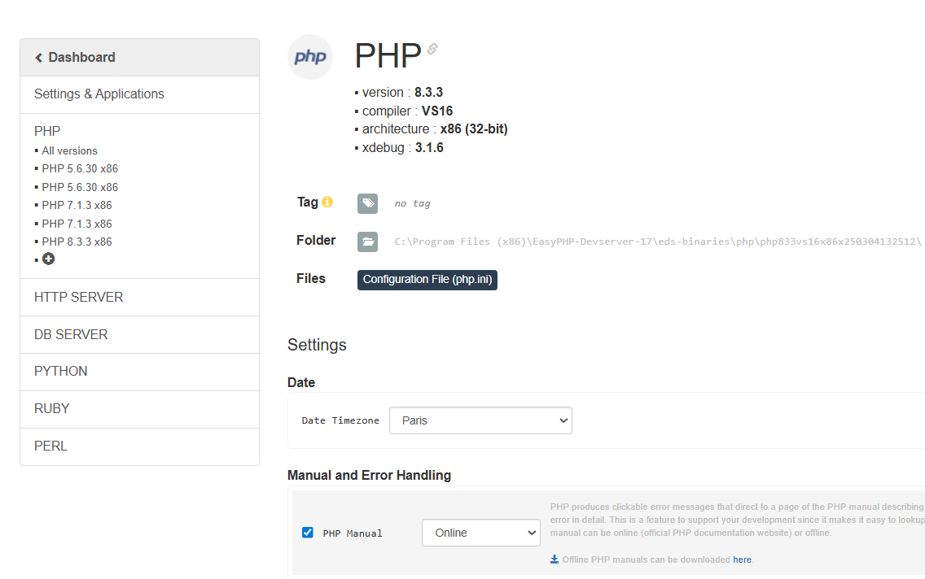The image size is (925, 579).
Task: Click the Date Timezone label
Action: [340, 420]
